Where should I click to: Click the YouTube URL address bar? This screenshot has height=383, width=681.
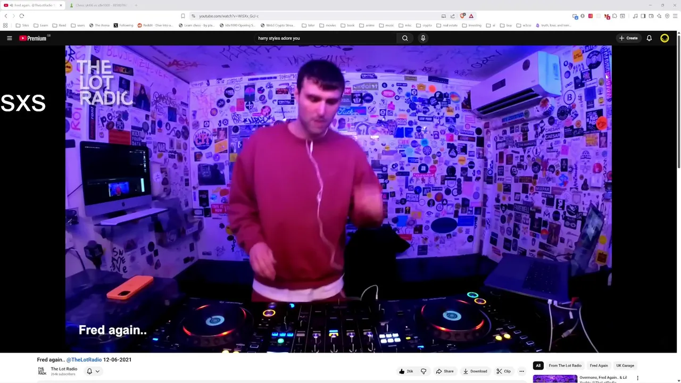[317, 16]
